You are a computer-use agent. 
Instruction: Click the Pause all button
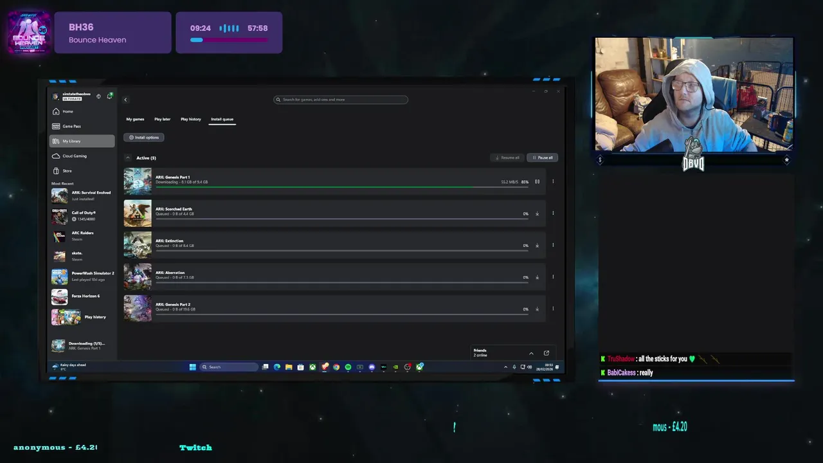click(x=543, y=158)
